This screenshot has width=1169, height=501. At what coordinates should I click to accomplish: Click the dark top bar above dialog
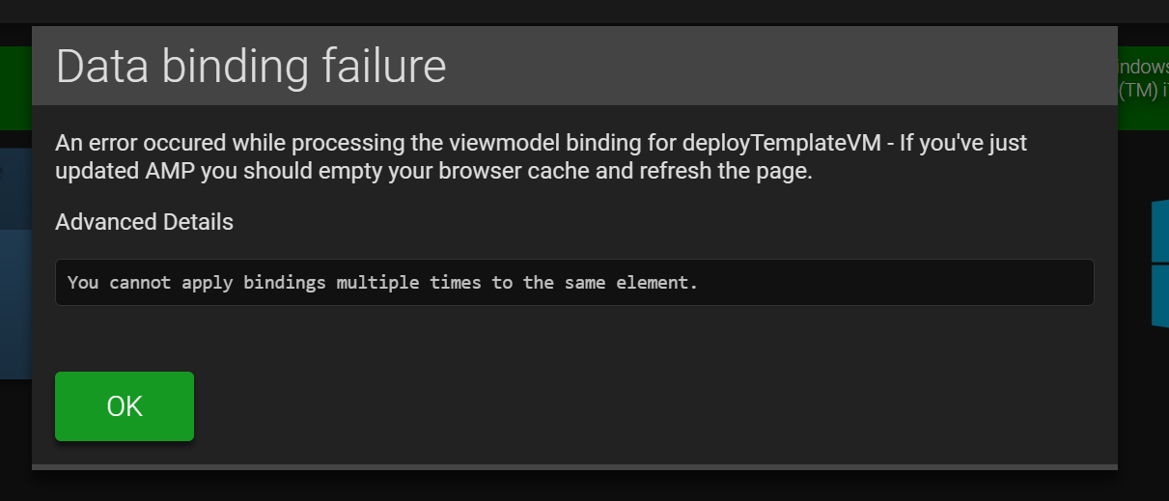point(584,11)
